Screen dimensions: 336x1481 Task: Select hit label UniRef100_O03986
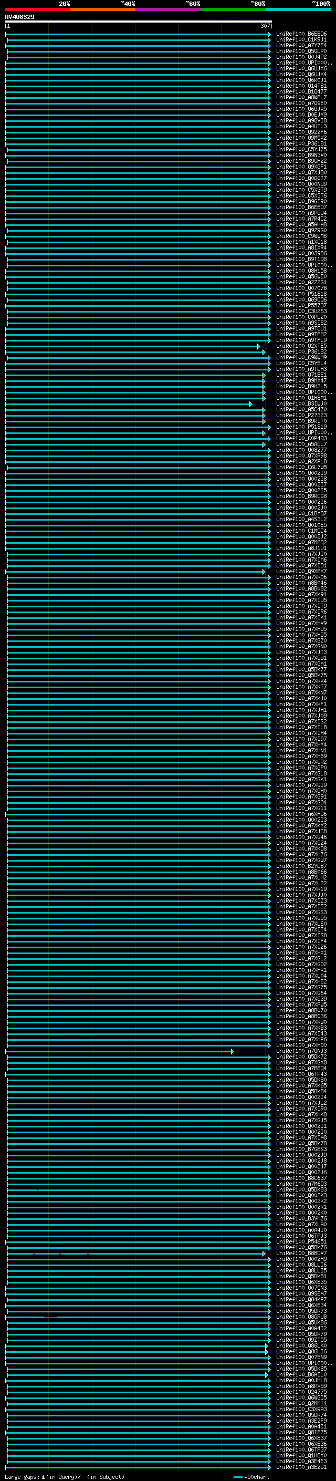tap(301, 254)
